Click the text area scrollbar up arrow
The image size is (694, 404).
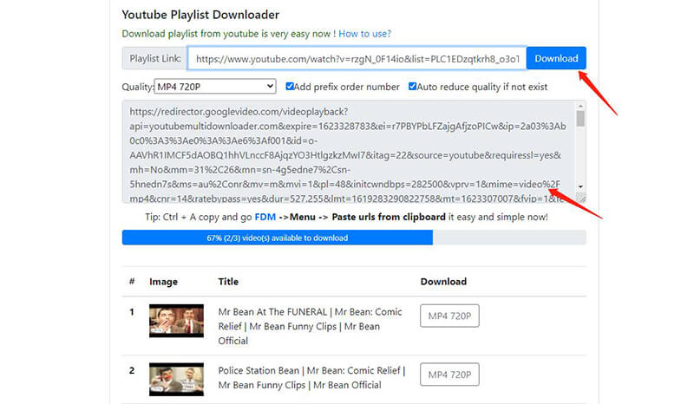(580, 106)
